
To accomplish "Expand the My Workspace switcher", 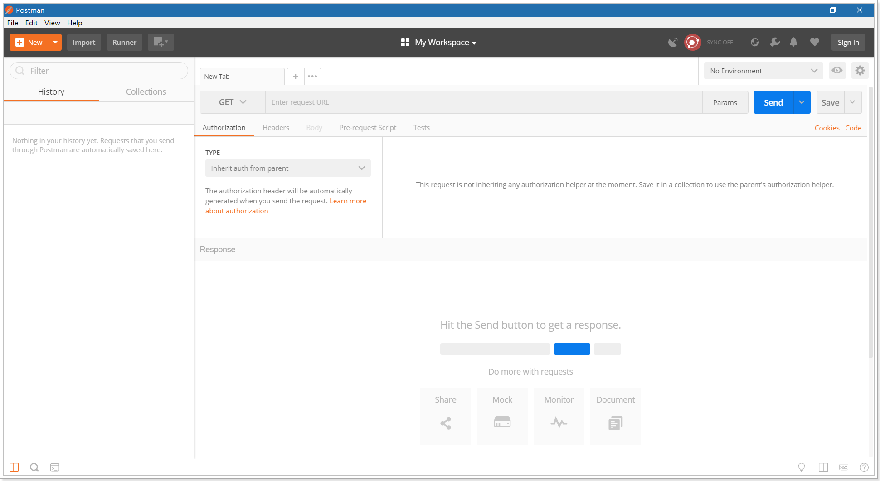I will click(438, 42).
